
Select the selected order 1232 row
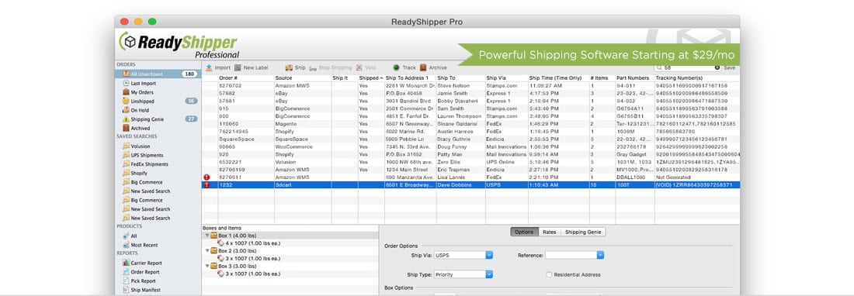470,184
